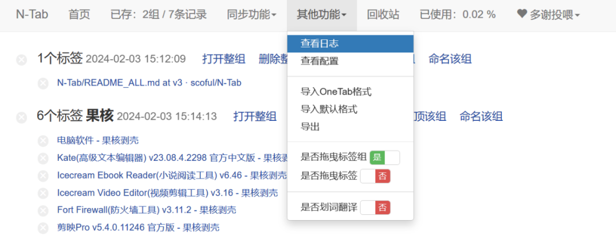This screenshot has height=248, width=616.
Task: Open the Icecream Video Editor v3.16 link
Action: pos(167,193)
